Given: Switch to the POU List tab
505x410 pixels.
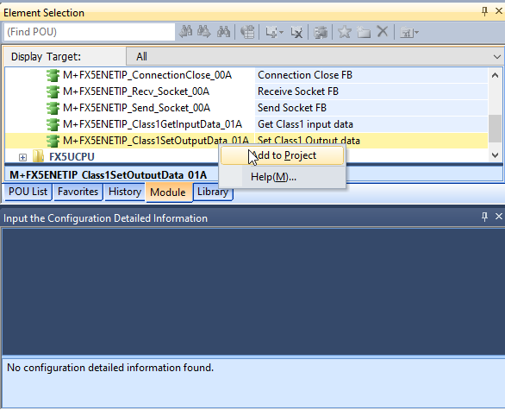Looking at the screenshot, I should [x=28, y=192].
